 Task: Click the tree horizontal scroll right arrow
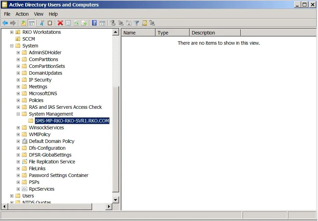click(109, 207)
